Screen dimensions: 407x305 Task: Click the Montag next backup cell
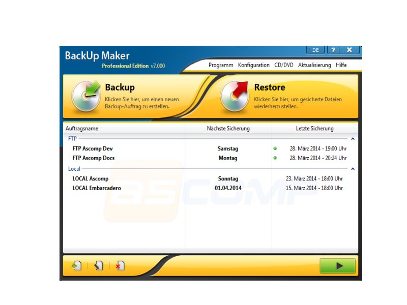click(x=228, y=158)
